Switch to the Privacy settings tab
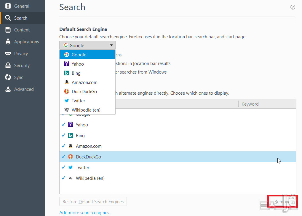 (x=23, y=53)
